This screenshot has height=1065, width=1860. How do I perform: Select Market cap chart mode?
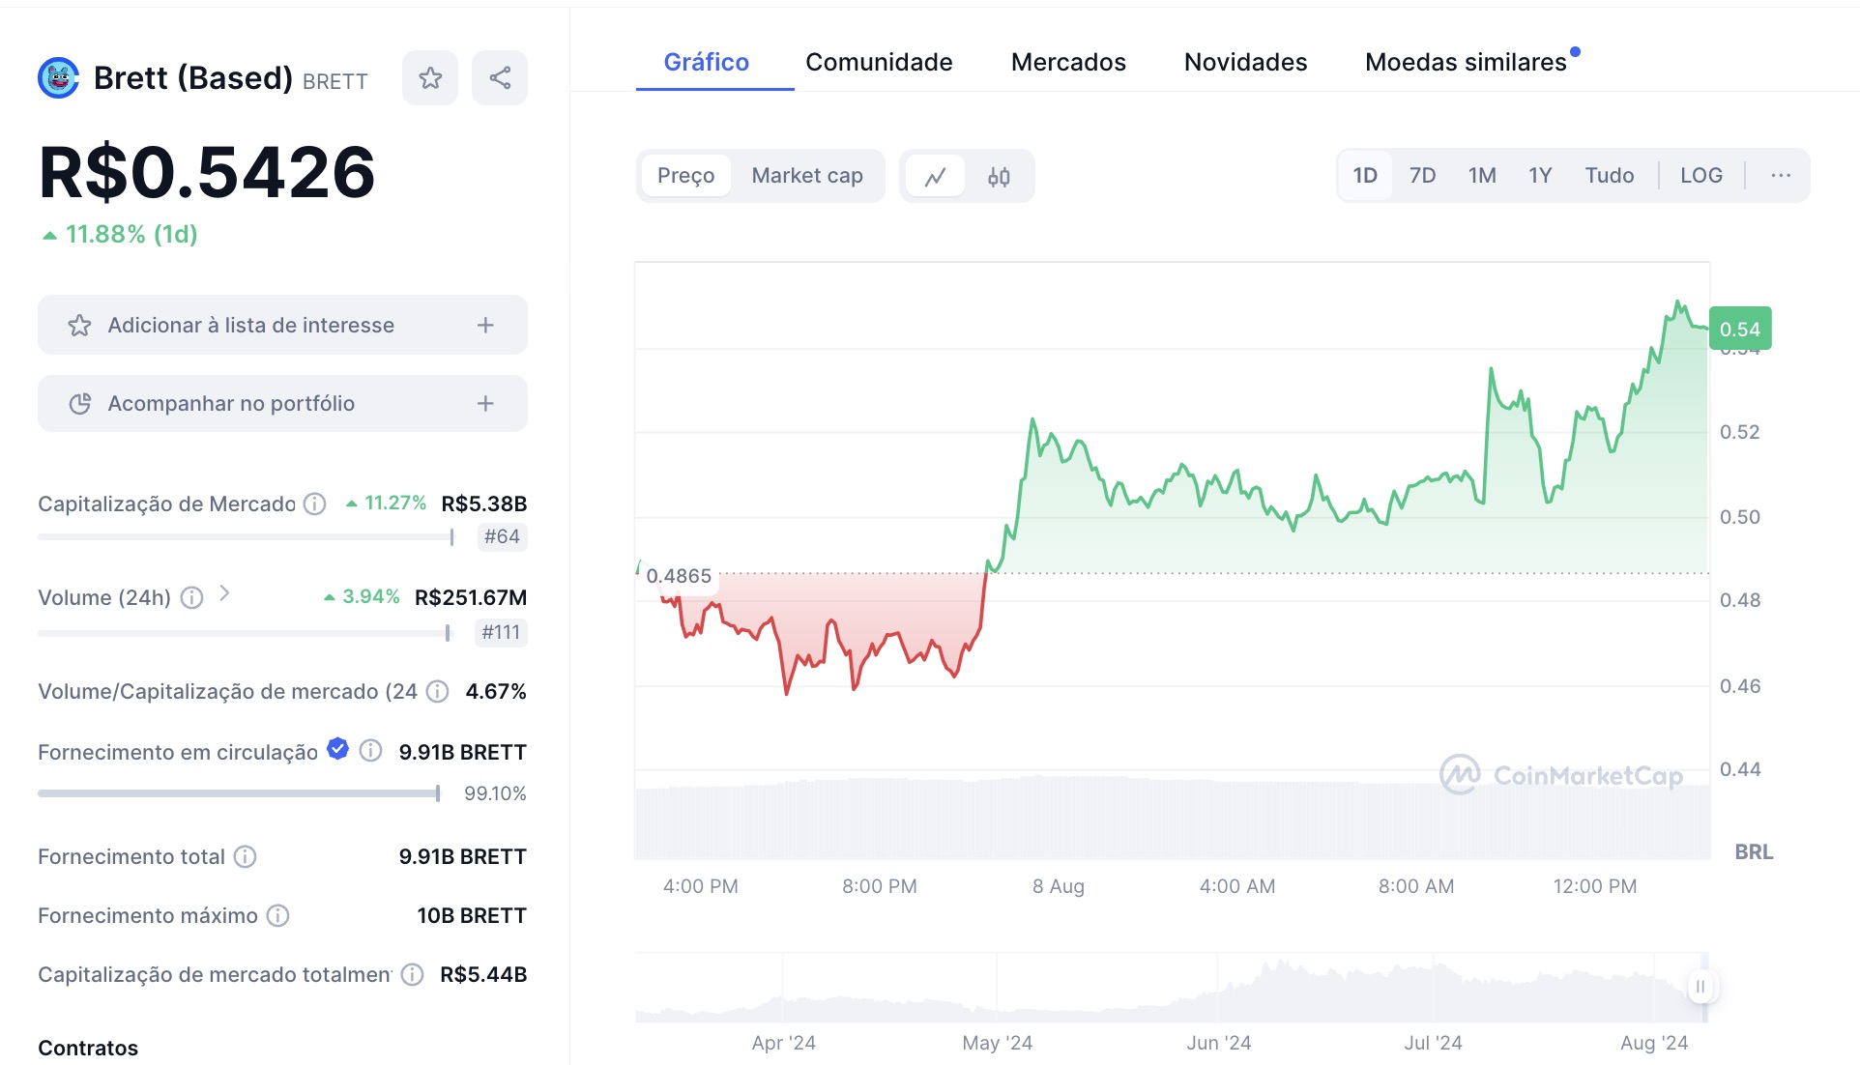click(807, 176)
